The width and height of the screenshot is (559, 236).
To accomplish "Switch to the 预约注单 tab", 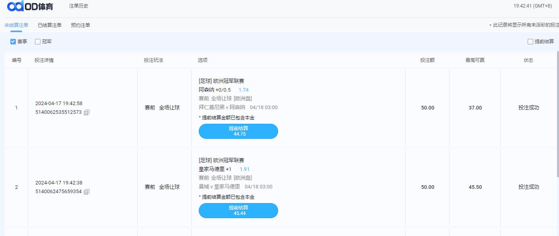I will [81, 25].
